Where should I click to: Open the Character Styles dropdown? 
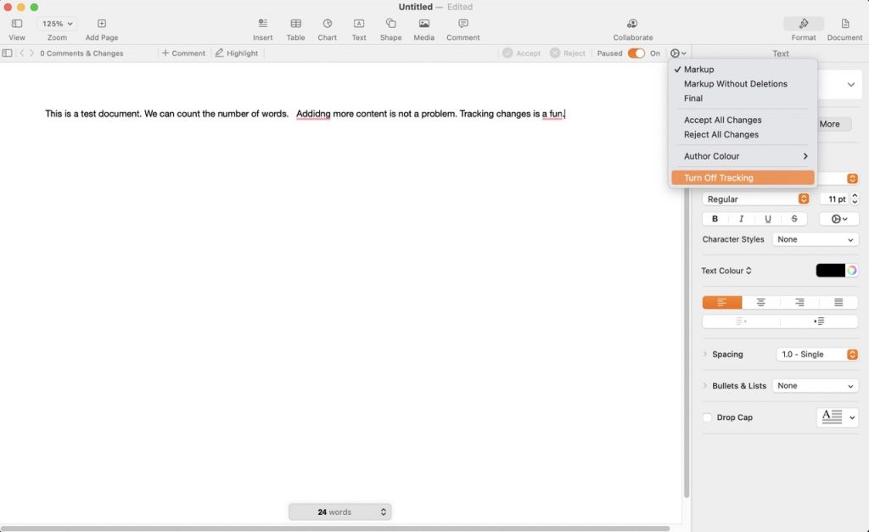pyautogui.click(x=815, y=239)
